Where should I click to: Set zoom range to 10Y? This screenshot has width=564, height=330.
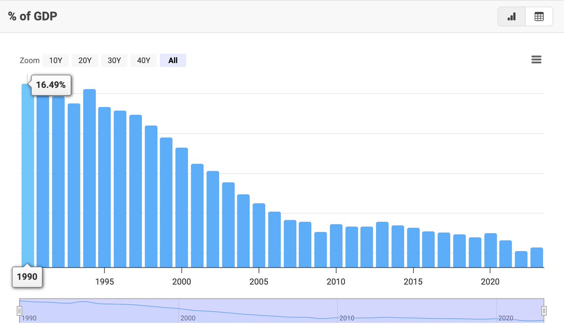point(55,60)
